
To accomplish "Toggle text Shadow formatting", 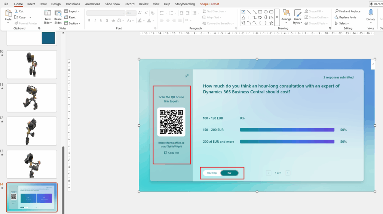I will pyautogui.click(x=107, y=21).
